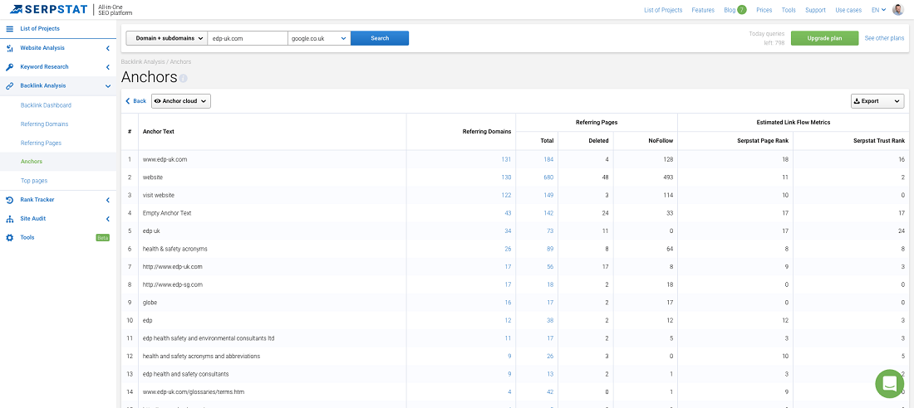
Task: Open Referring Domains in sidebar
Action: 44,124
